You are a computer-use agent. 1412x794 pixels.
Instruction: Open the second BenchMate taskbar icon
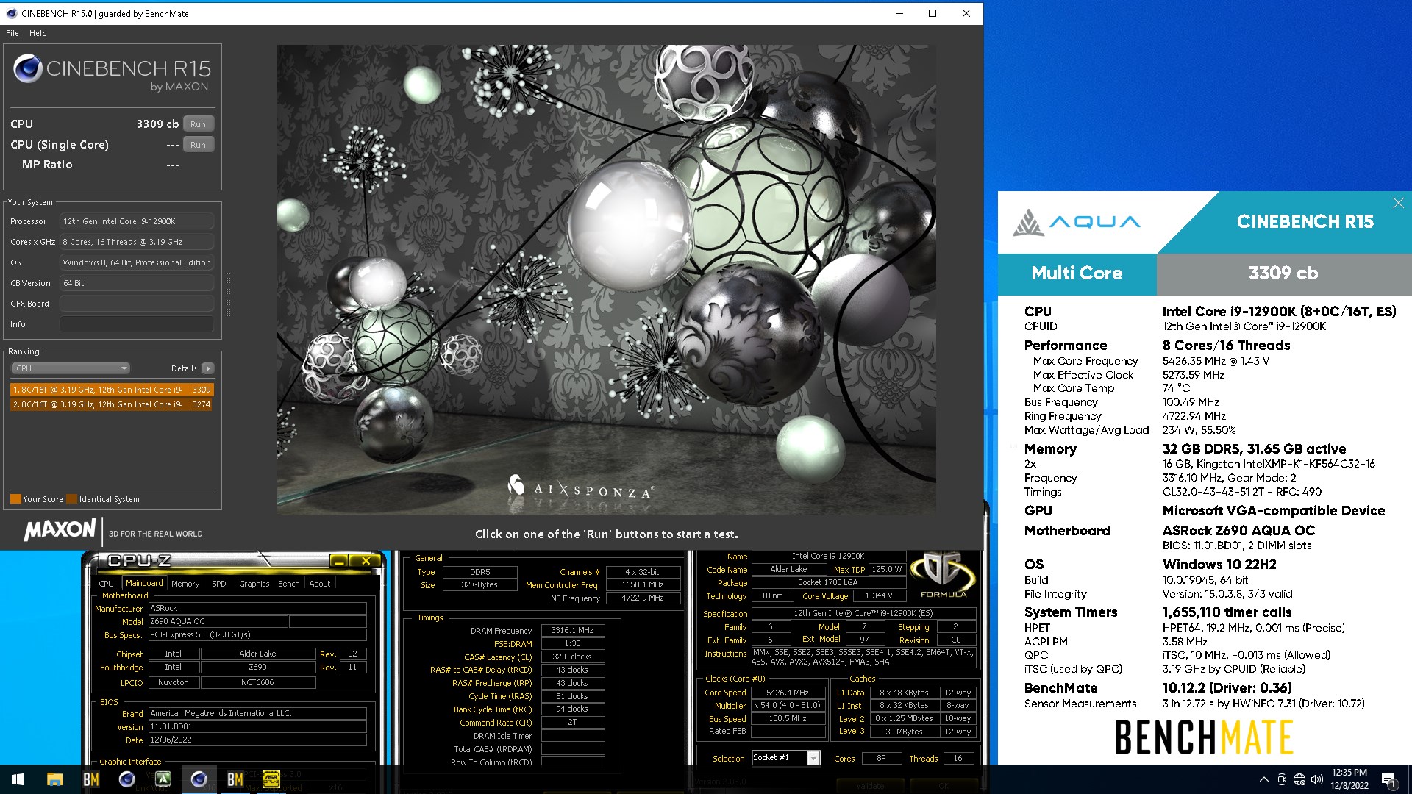235,779
